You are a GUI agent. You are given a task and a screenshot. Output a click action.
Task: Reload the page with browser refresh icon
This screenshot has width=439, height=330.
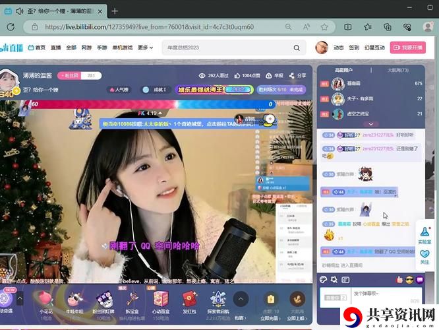[x=11, y=27]
